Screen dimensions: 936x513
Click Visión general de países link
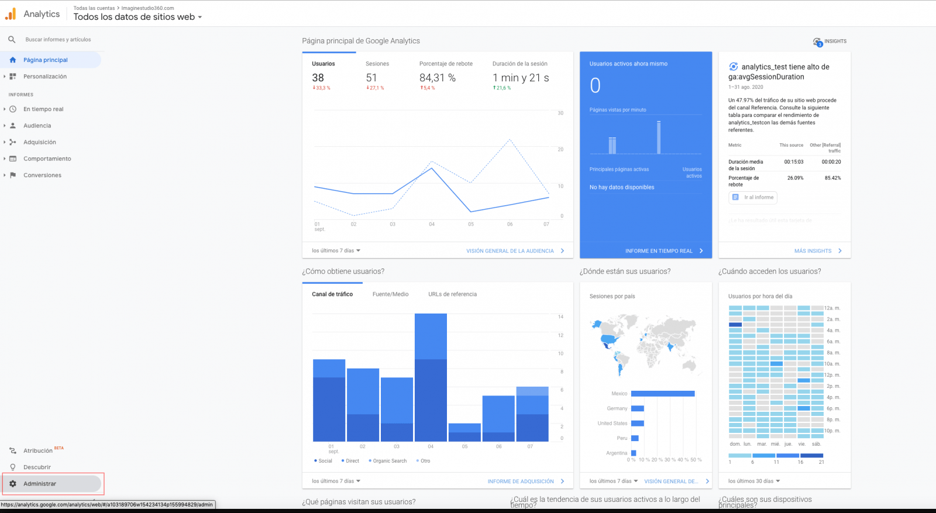tap(671, 481)
